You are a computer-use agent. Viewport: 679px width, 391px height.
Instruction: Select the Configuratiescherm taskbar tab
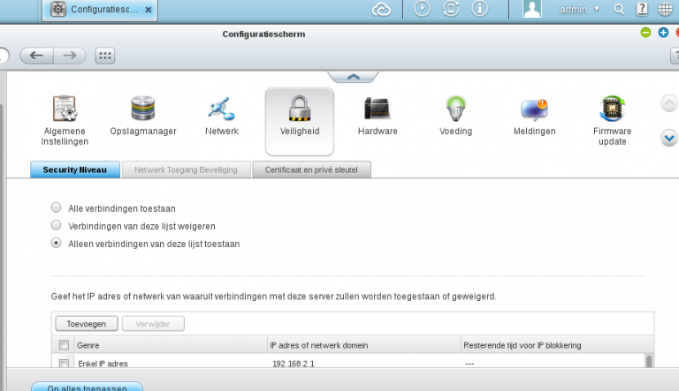click(100, 10)
